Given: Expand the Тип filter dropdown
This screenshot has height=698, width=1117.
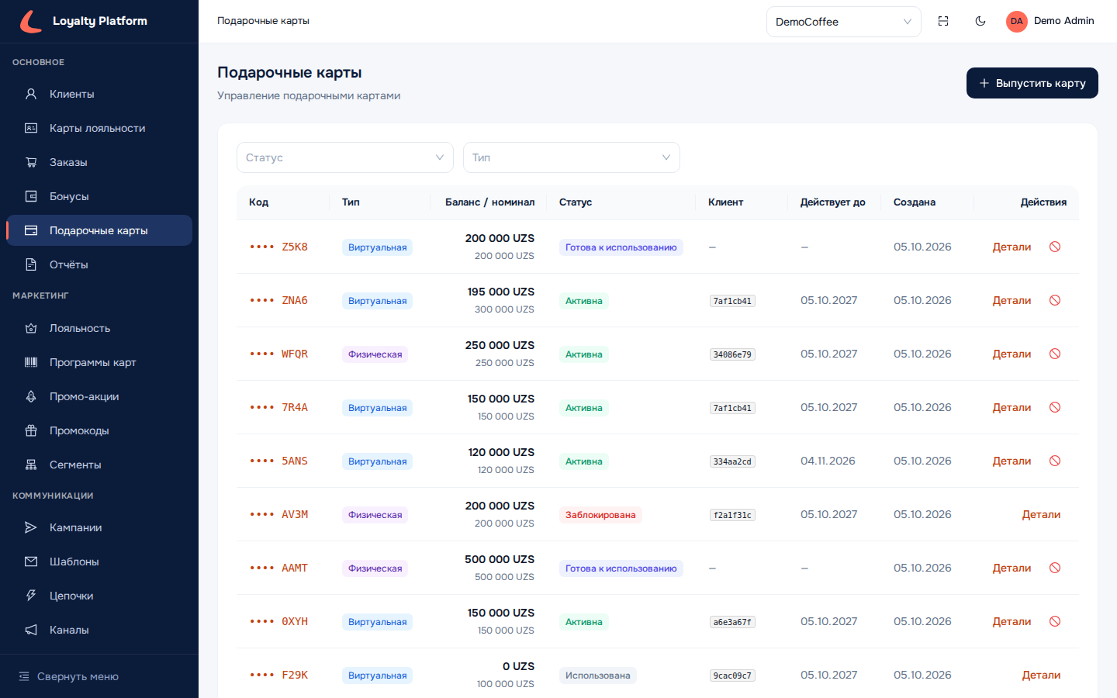Looking at the screenshot, I should coord(572,157).
